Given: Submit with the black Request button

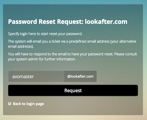Looking at the screenshot, I should coord(73,90).
